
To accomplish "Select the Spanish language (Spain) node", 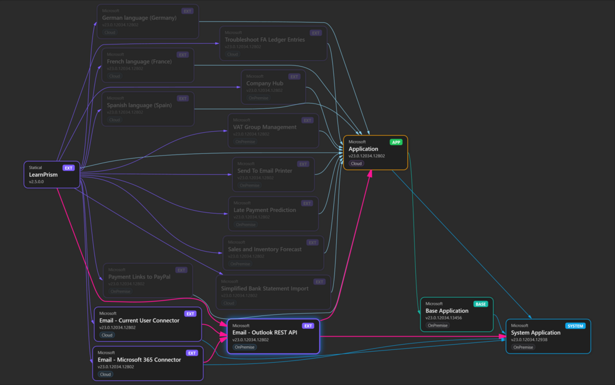I will pyautogui.click(x=148, y=109).
